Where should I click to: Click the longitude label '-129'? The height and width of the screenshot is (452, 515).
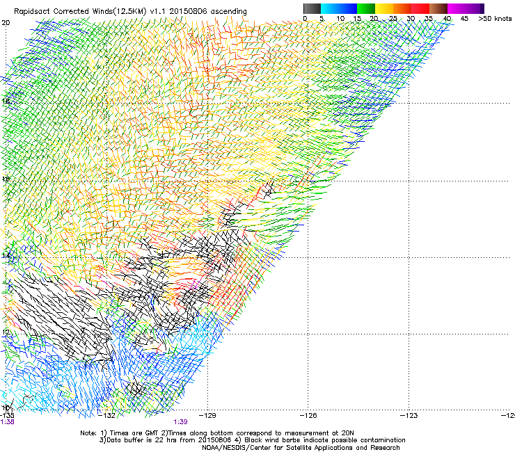[x=208, y=416]
